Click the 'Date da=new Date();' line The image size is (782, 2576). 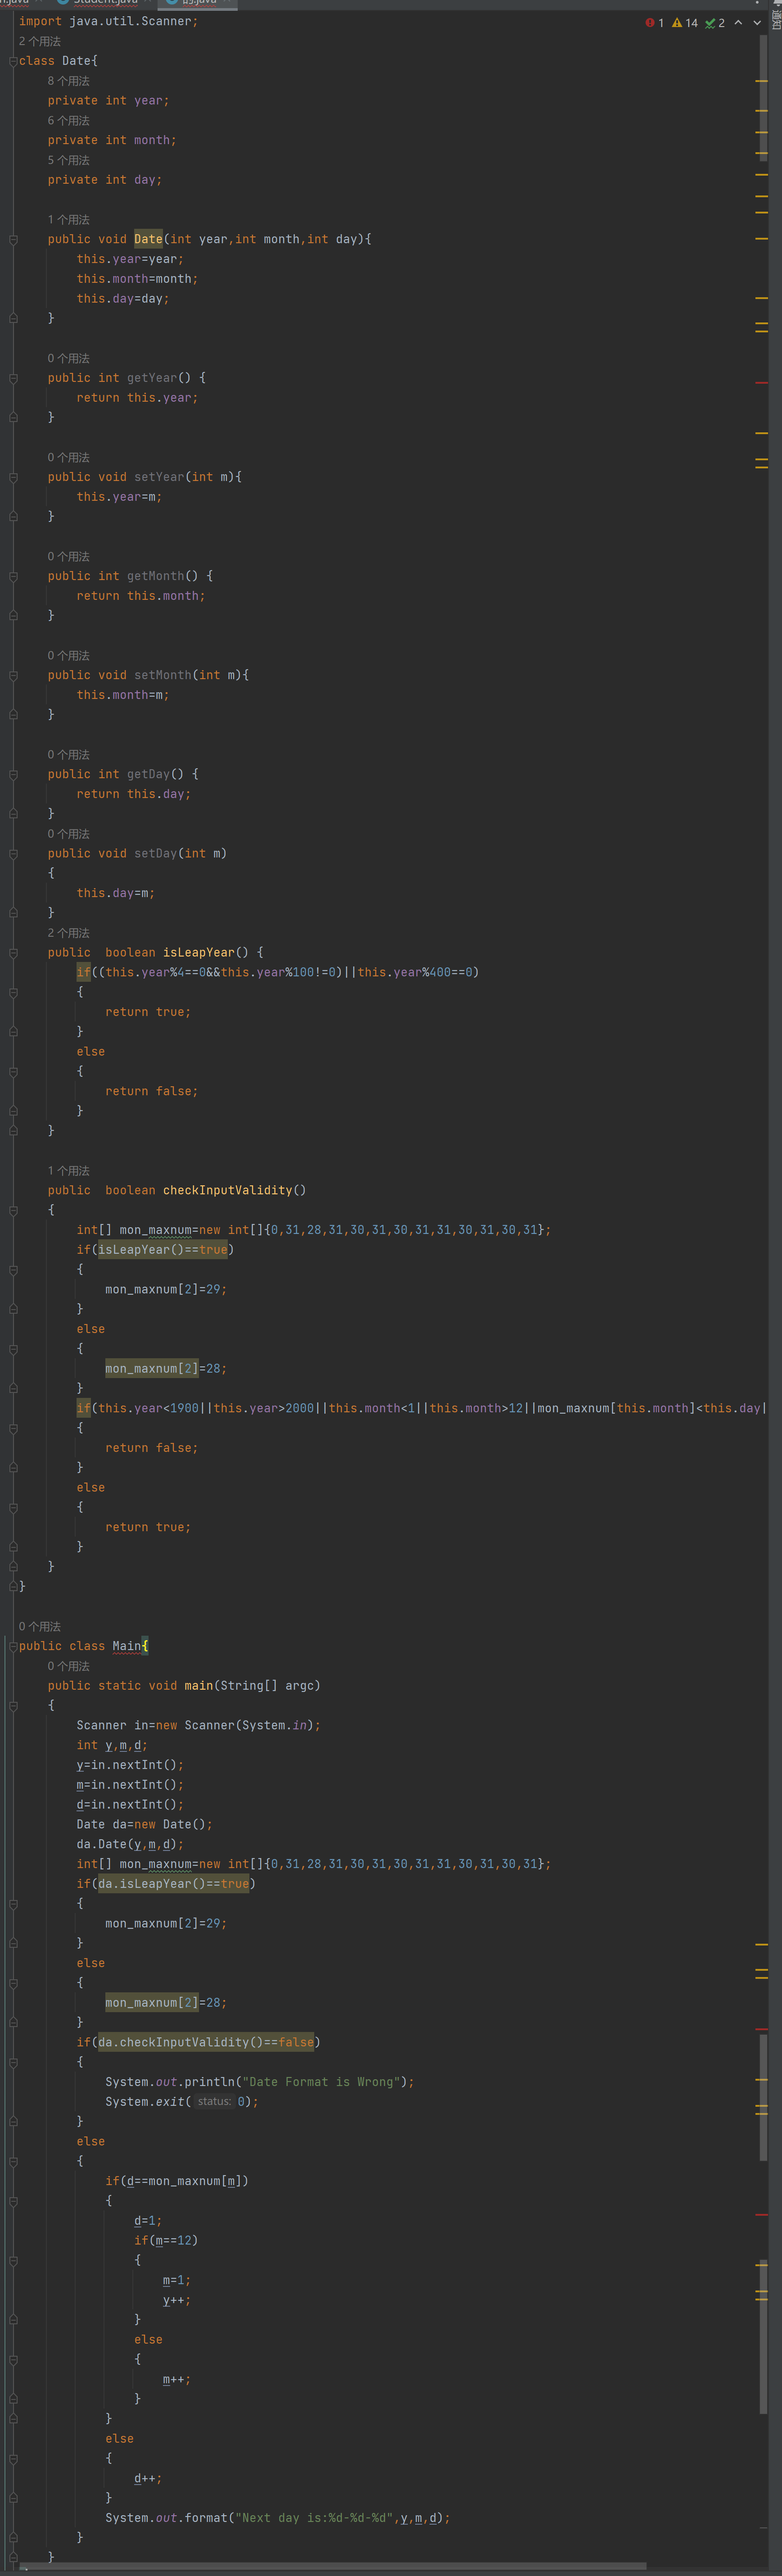(145, 1824)
